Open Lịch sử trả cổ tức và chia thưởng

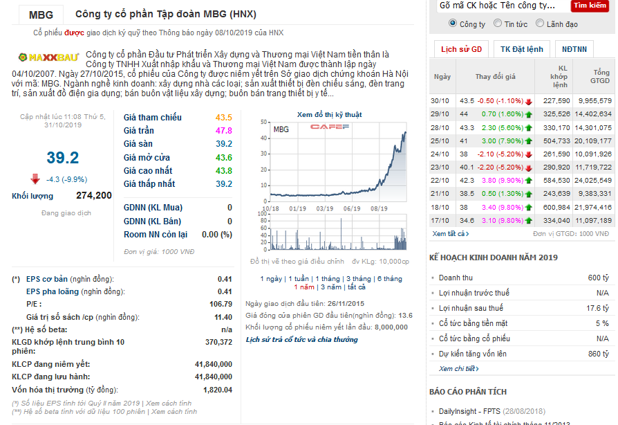302,340
